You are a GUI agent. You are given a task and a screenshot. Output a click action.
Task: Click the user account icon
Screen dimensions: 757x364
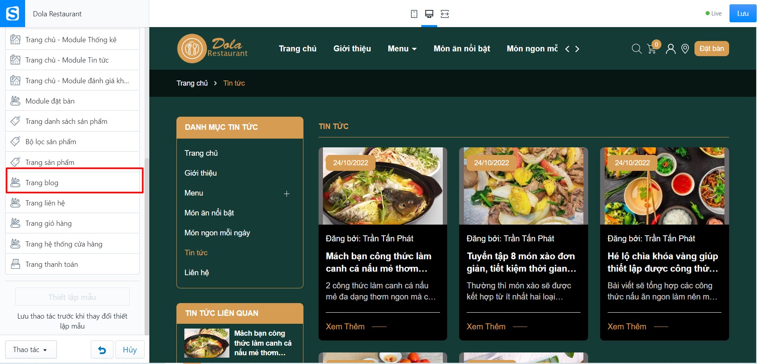(671, 49)
